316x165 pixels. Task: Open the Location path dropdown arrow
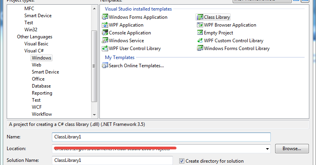[267, 149]
